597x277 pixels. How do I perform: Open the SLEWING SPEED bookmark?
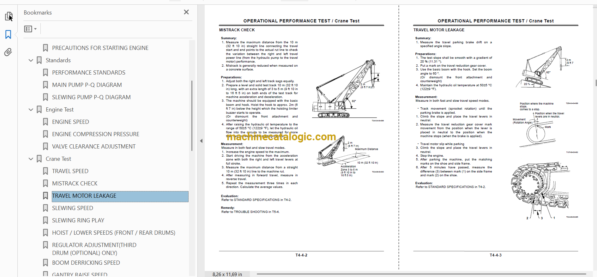point(73,208)
